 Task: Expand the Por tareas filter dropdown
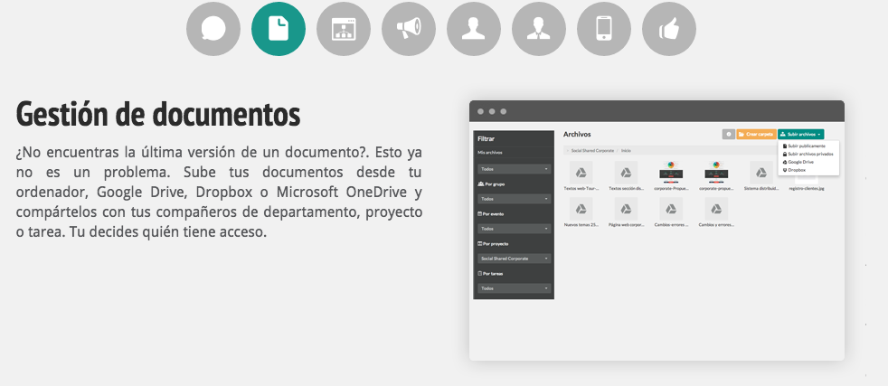[x=514, y=288]
